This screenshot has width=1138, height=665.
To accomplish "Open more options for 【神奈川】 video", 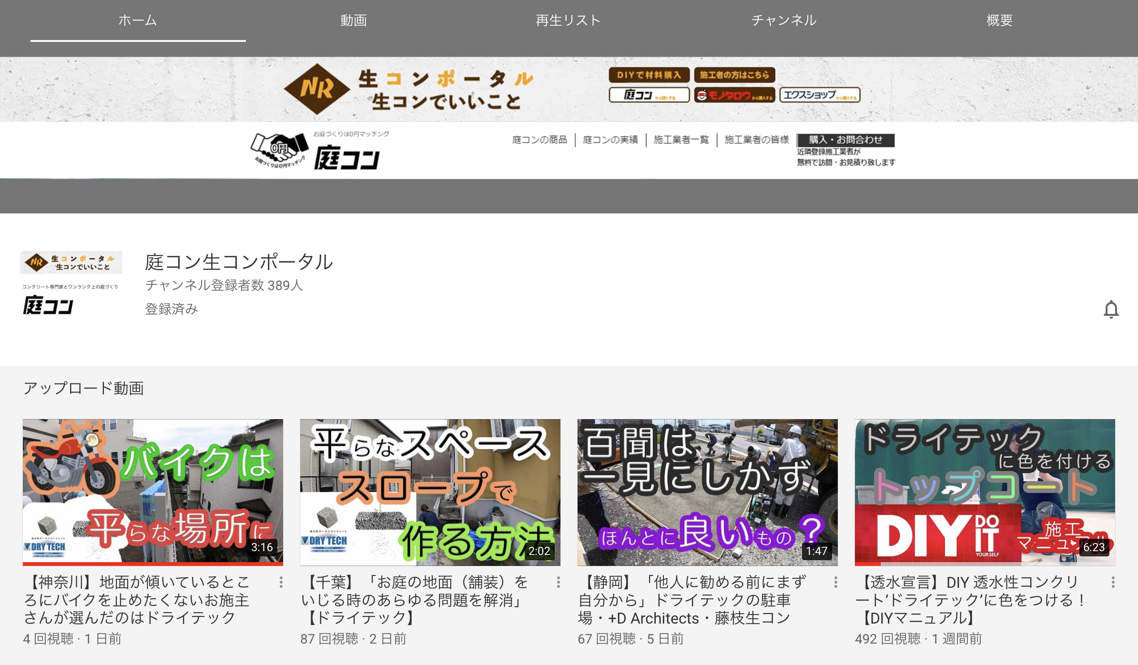I will pos(281,582).
